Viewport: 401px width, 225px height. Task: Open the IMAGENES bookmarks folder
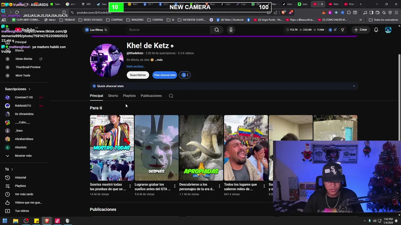(x=135, y=20)
